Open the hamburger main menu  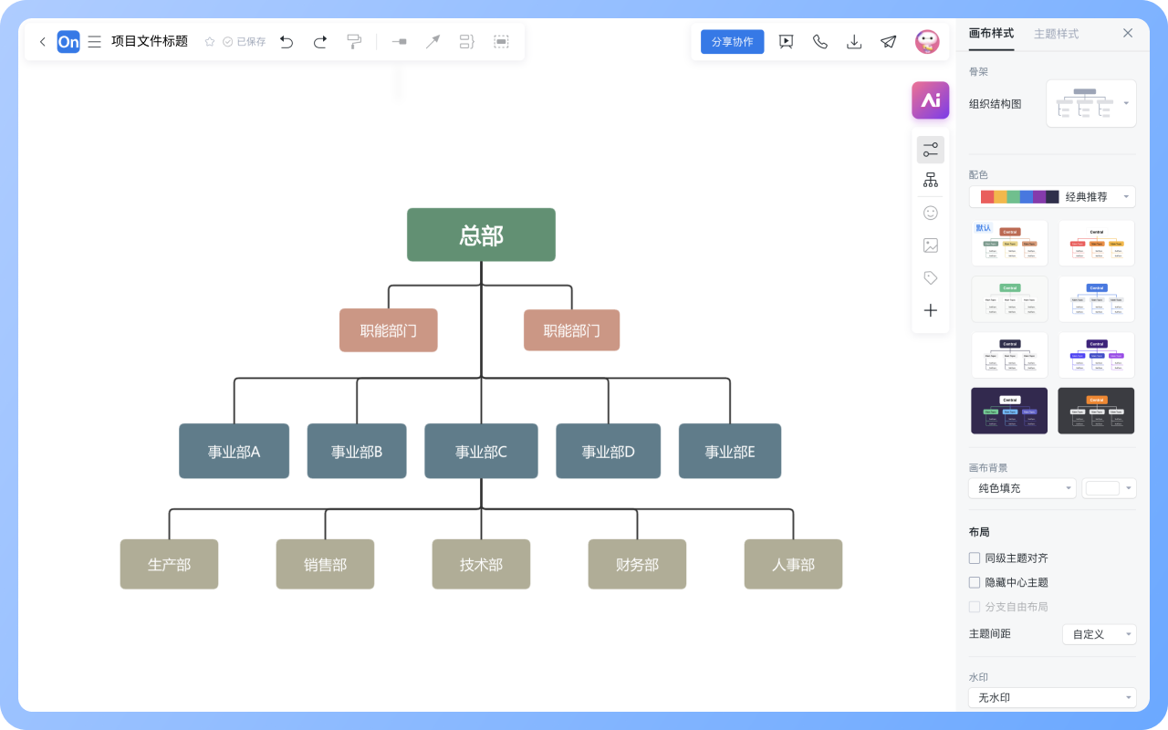coord(94,42)
